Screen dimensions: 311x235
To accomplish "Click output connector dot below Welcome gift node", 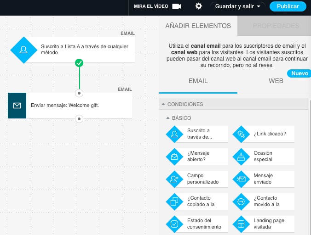I will 79,119.
